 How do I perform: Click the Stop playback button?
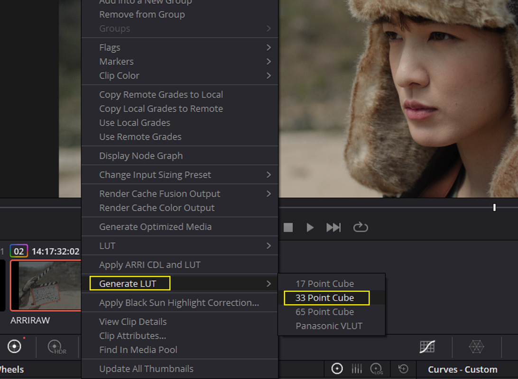(x=288, y=227)
